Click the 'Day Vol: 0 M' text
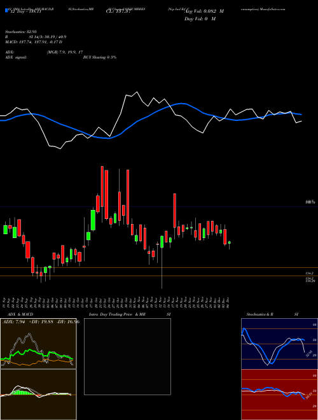The image size is (318, 420). tap(200, 19)
